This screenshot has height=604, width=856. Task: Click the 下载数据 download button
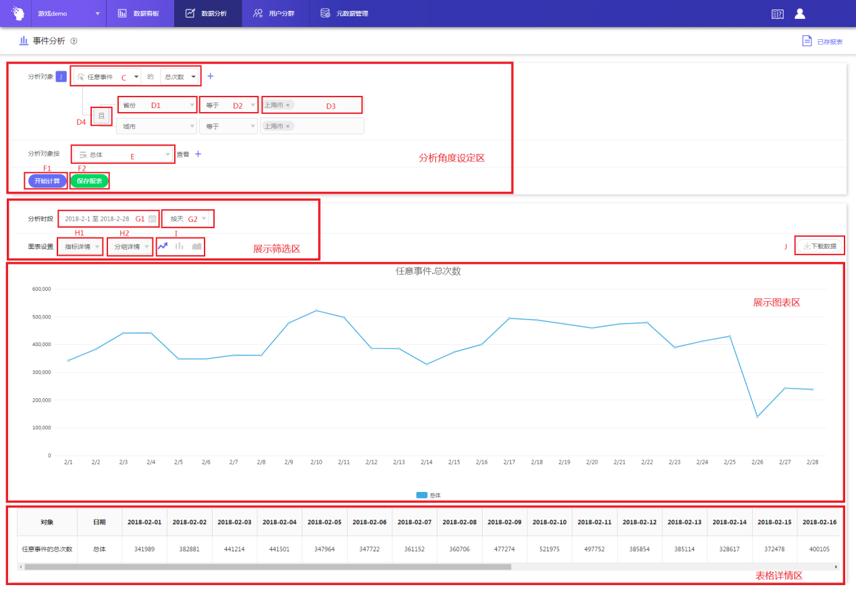pos(820,246)
